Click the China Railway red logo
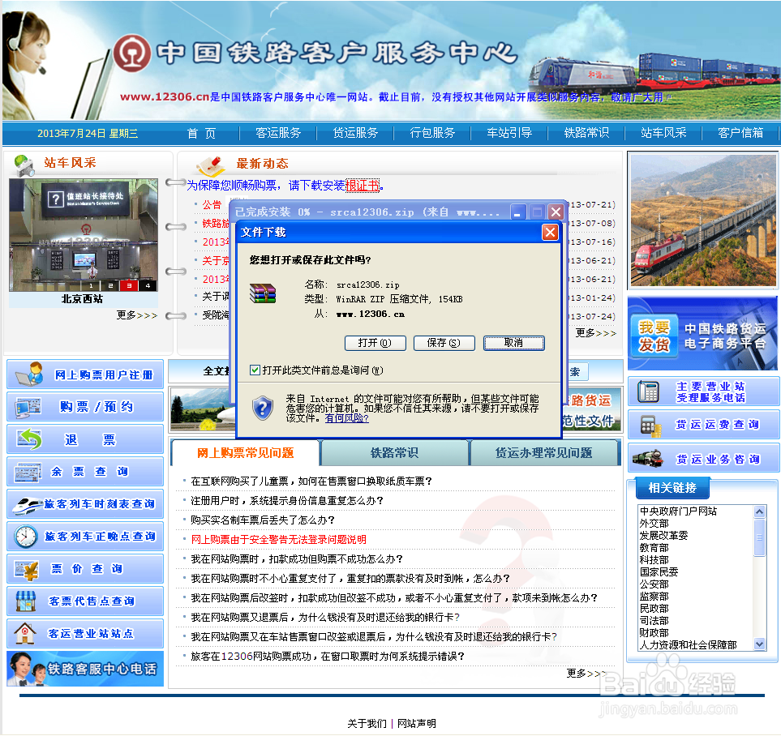 point(132,53)
